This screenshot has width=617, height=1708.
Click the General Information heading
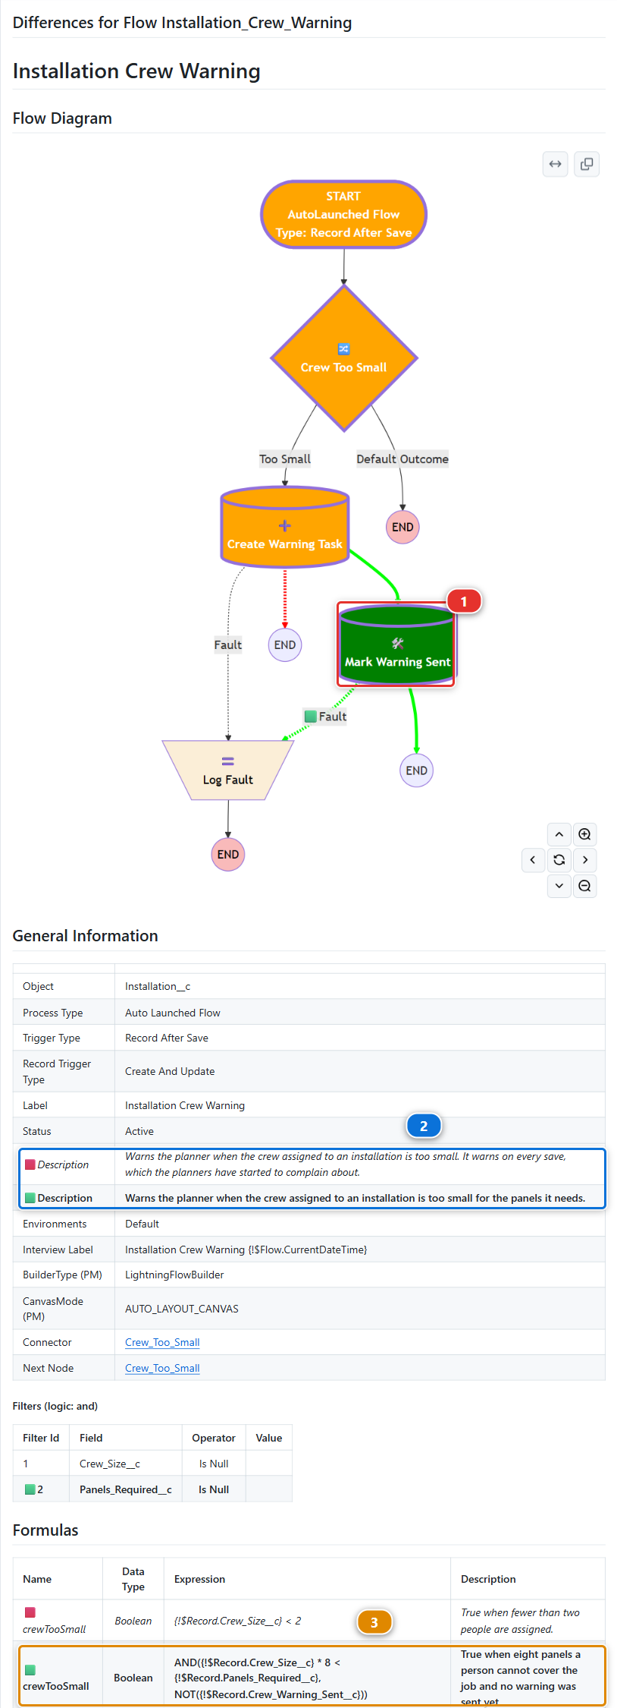[x=86, y=936]
